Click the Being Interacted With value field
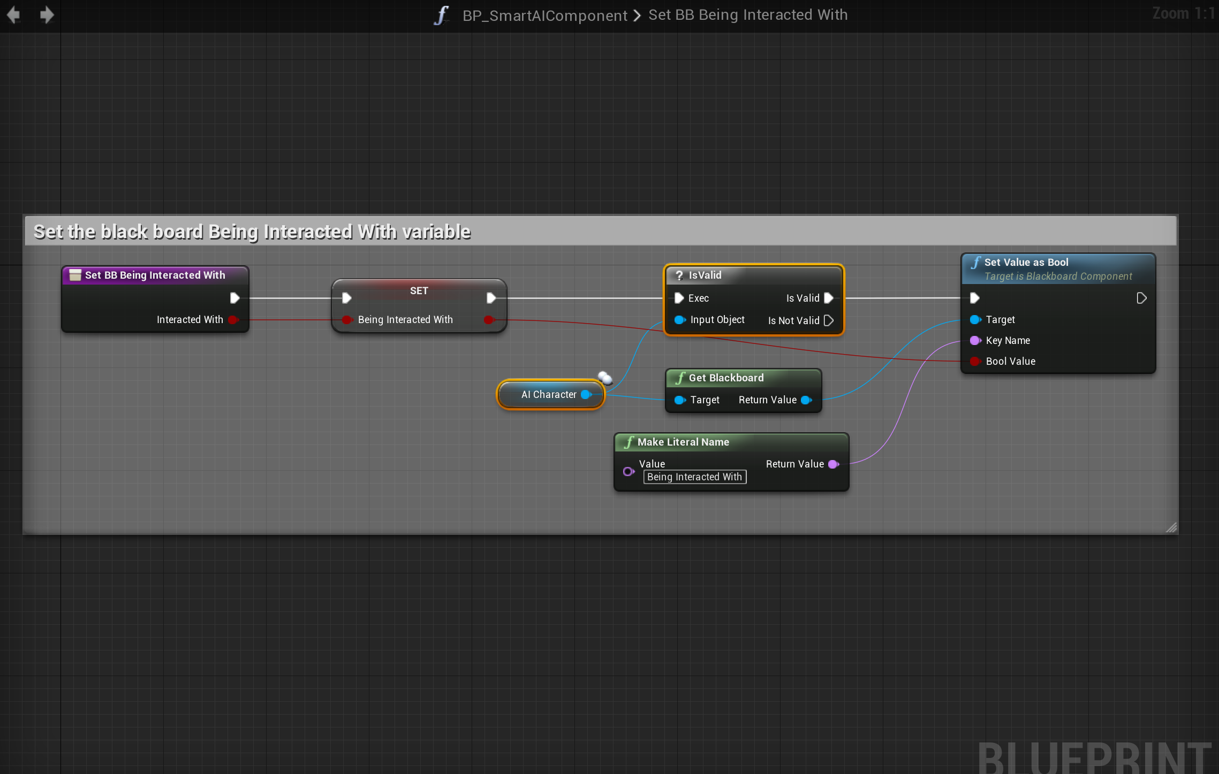Viewport: 1219px width, 774px height. [694, 477]
